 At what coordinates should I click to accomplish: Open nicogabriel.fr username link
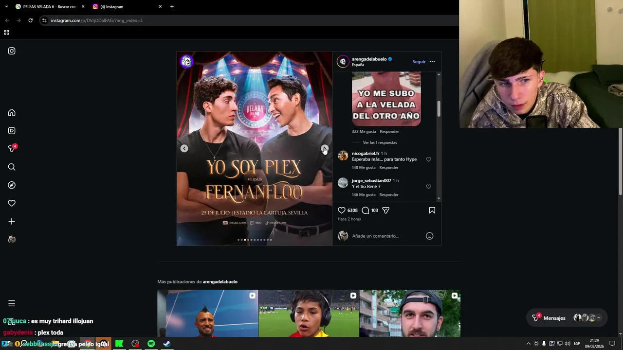tap(366, 153)
